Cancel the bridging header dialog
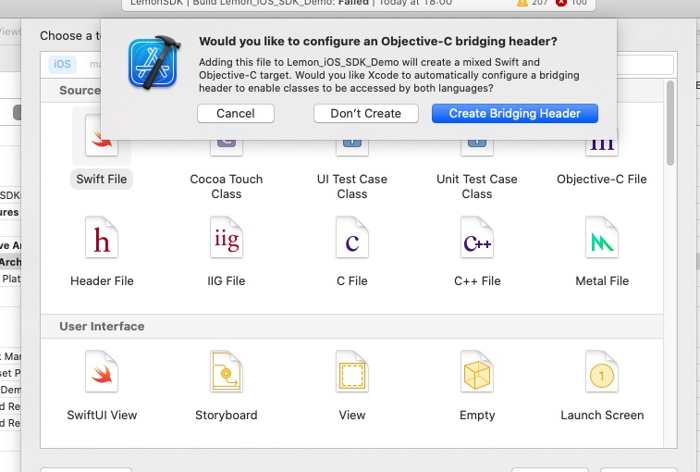 coord(236,114)
